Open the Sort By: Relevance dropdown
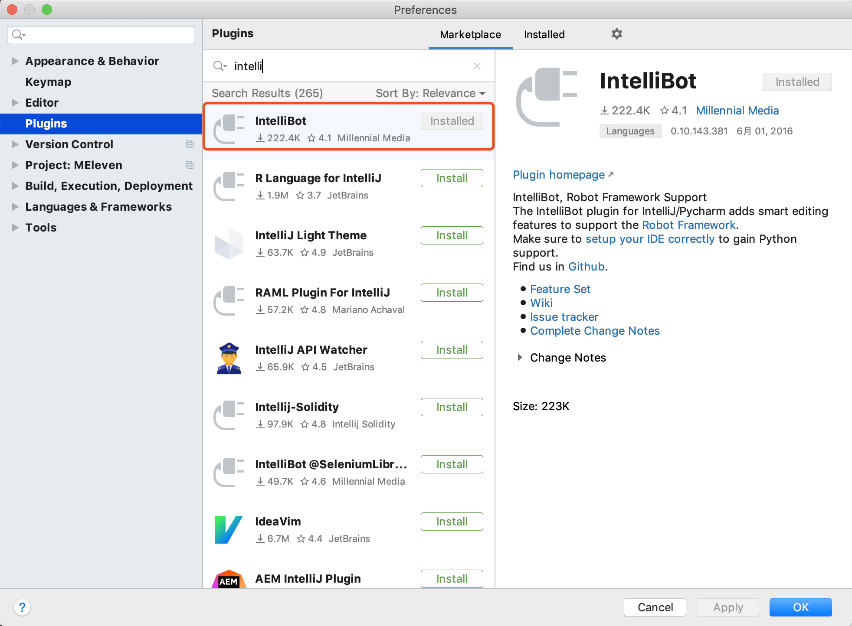 pos(430,93)
